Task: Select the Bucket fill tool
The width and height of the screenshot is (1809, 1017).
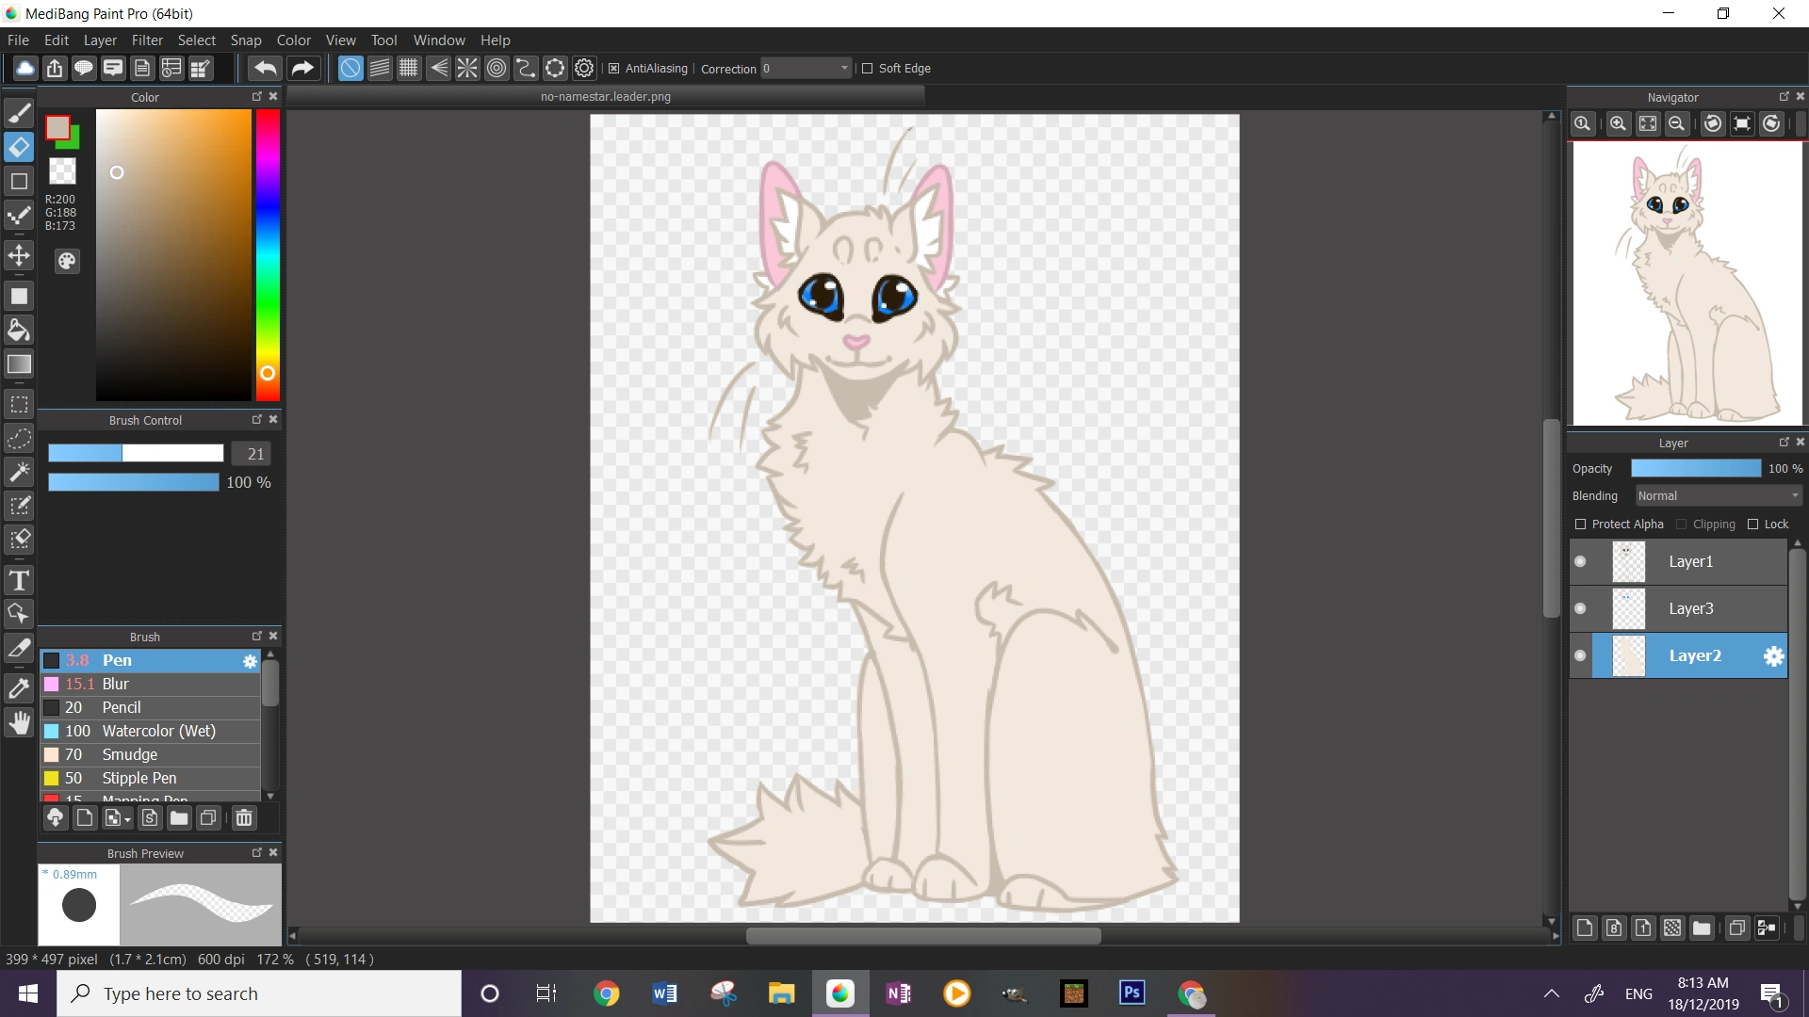Action: coord(19,330)
